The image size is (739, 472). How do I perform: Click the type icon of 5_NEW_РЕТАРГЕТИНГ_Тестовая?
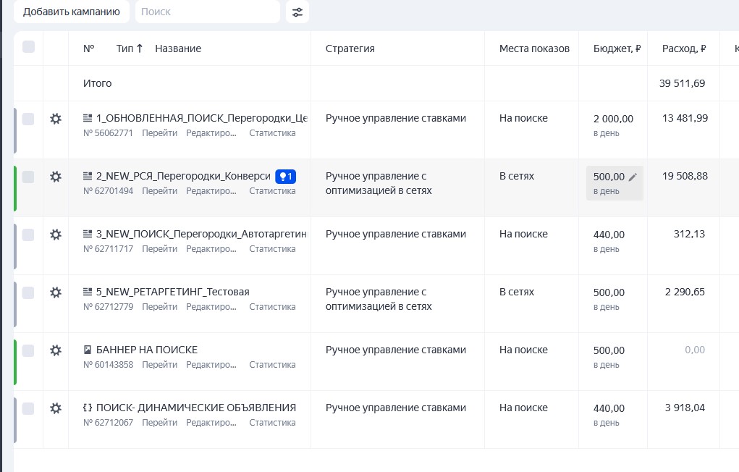pos(88,292)
